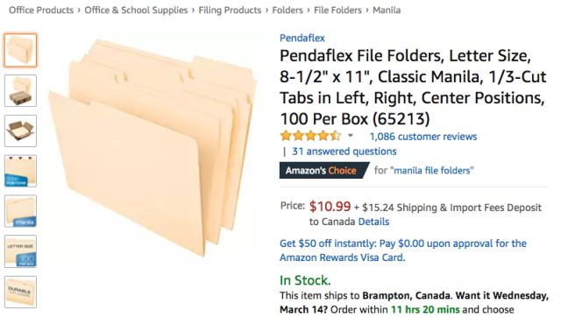This screenshot has height=318, width=561.
Task: Open "manila file folders" search link
Action: pyautogui.click(x=433, y=170)
